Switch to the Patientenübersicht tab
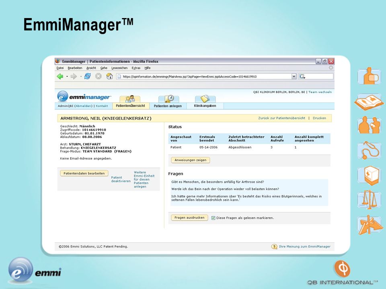 [130, 106]
